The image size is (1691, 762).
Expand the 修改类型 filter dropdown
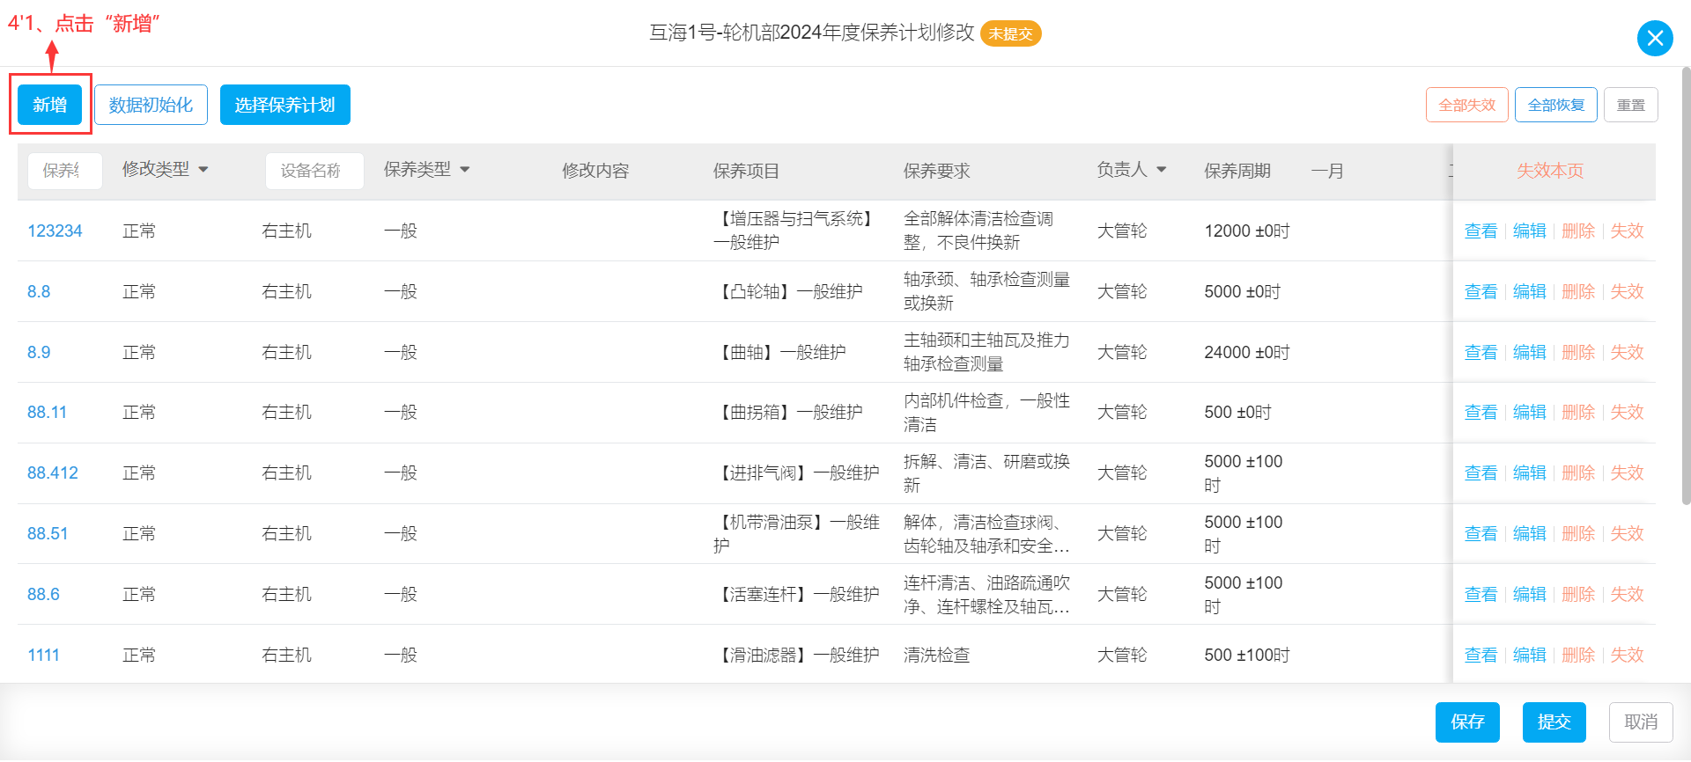click(203, 169)
